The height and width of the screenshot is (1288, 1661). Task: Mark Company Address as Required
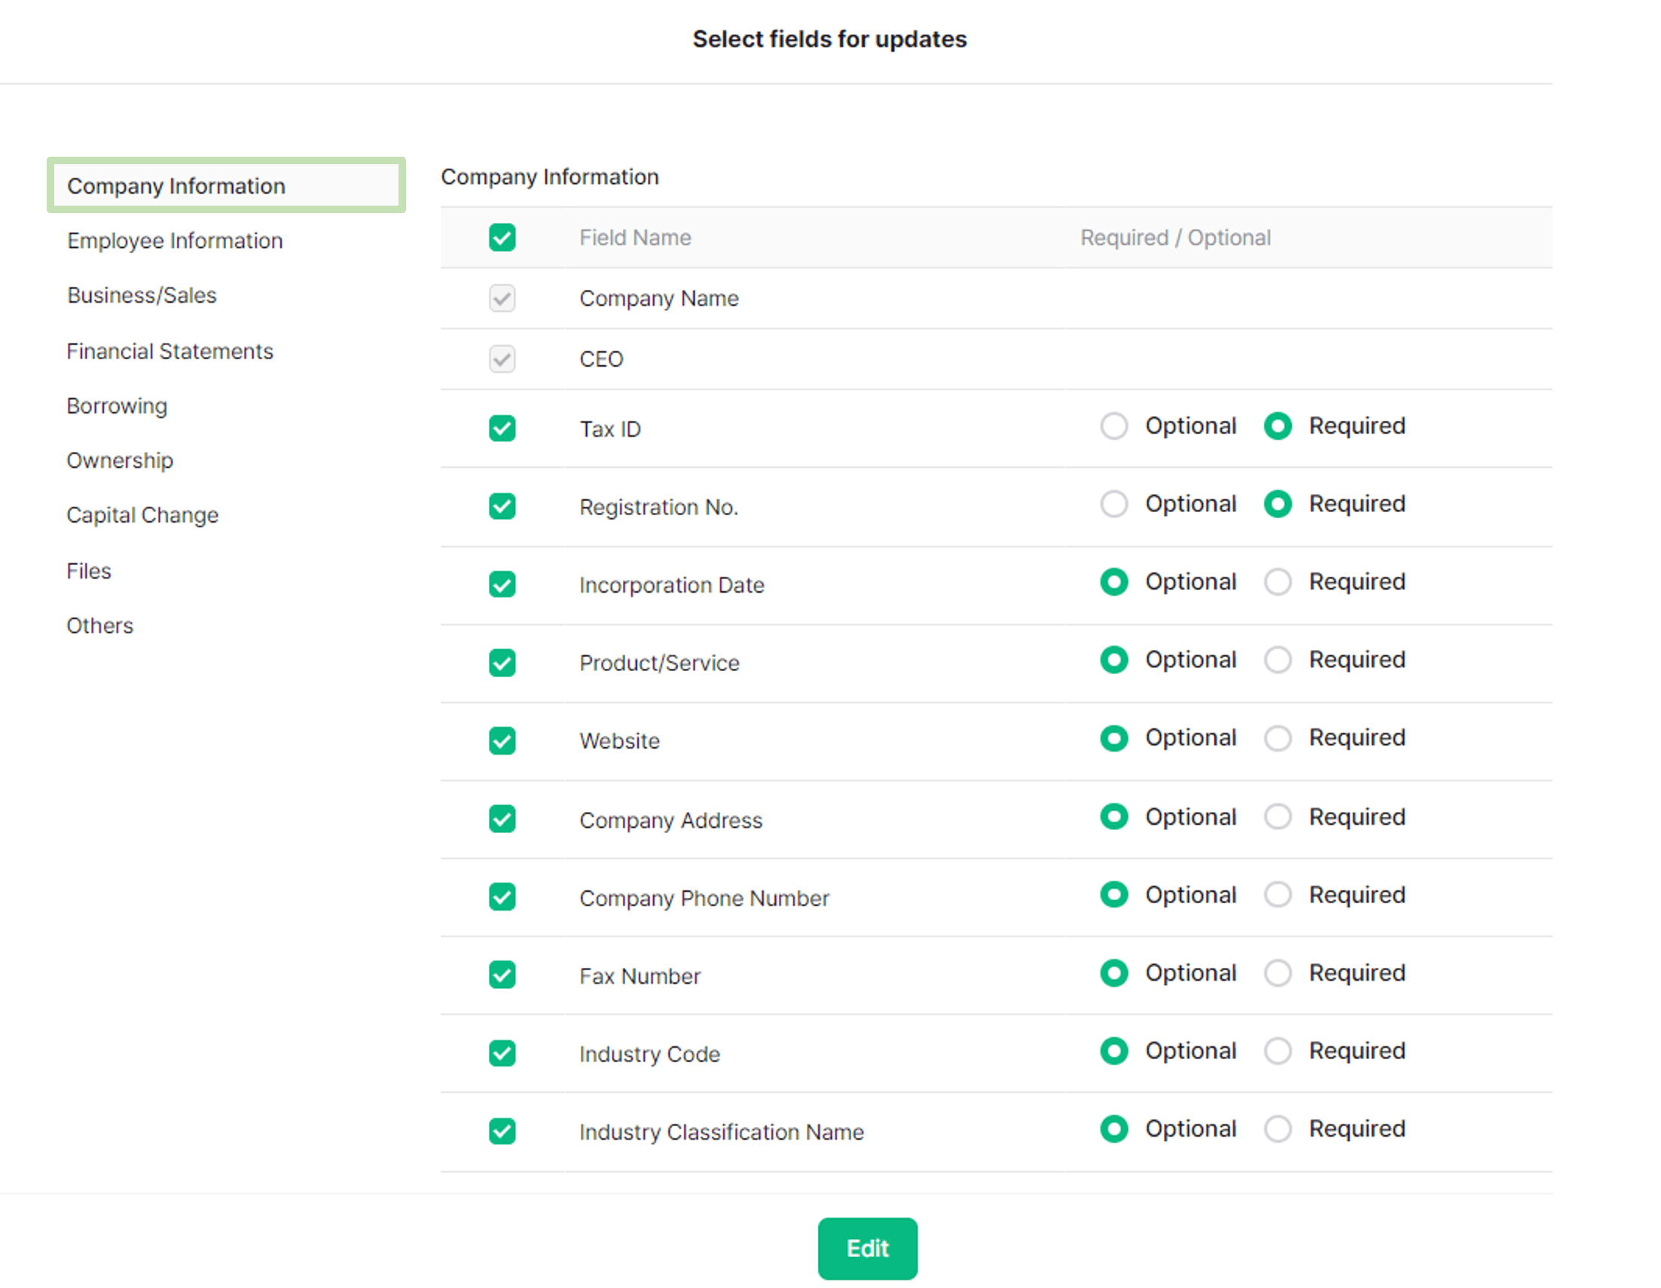[x=1278, y=816]
